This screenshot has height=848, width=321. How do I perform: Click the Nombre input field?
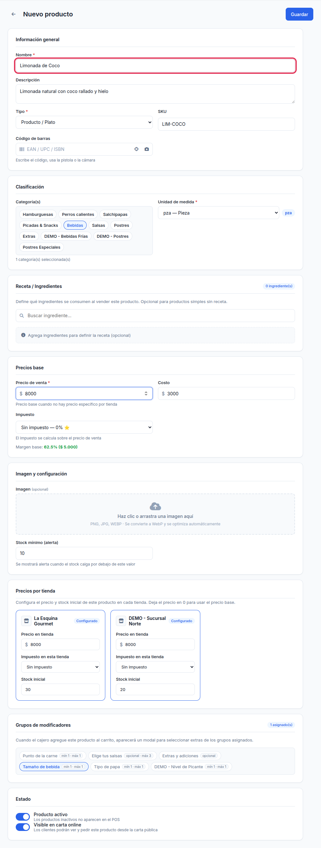point(155,66)
